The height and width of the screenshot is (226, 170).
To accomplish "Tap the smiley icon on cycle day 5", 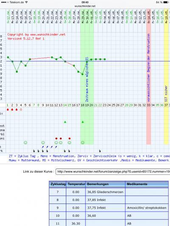I will pyautogui.click(x=25, y=142).
